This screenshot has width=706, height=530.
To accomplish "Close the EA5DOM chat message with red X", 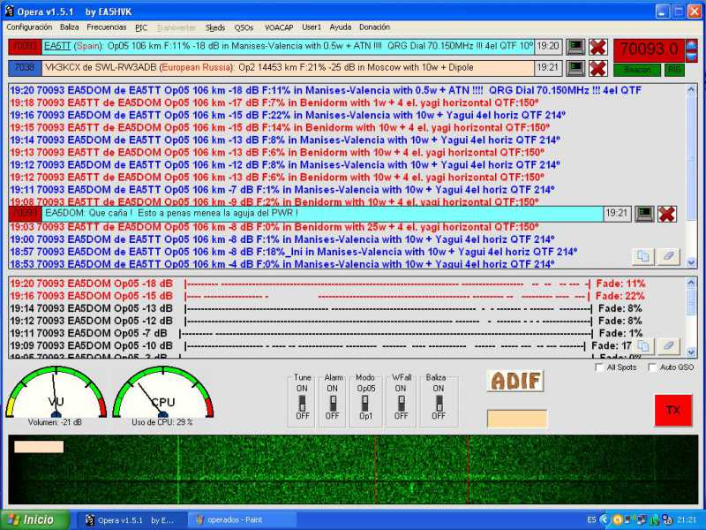I will pos(667,214).
